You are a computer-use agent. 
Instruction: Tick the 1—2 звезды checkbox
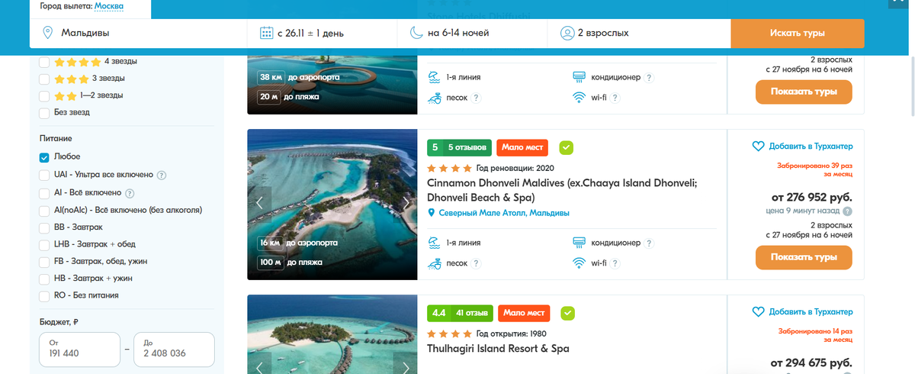pos(44,95)
